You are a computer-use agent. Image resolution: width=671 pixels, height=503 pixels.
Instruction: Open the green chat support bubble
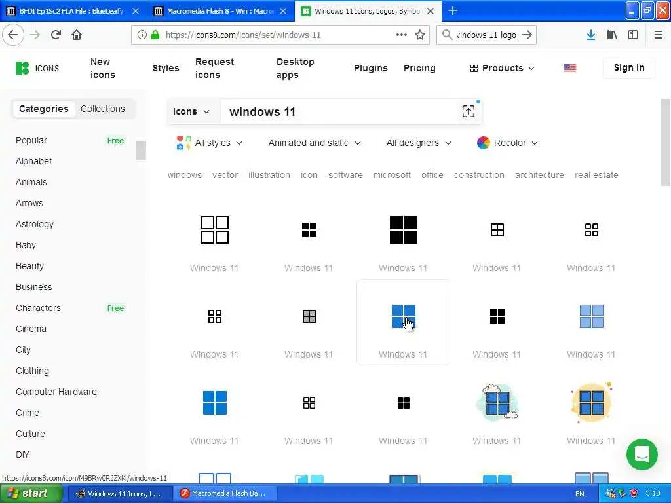pos(642,455)
